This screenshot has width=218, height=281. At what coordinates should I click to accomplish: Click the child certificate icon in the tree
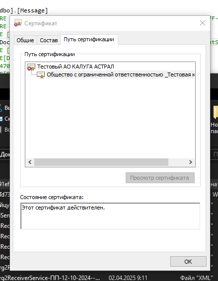pos(41,75)
